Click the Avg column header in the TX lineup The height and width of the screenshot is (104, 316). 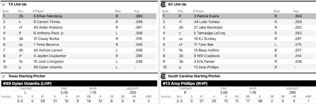137,11
